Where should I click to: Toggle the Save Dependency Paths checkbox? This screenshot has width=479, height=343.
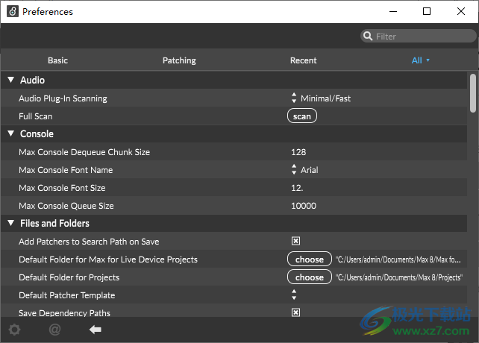coord(295,312)
